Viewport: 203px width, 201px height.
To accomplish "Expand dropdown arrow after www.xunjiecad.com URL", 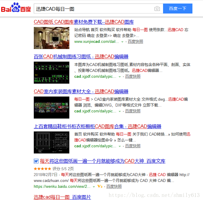I will pos(122,42).
